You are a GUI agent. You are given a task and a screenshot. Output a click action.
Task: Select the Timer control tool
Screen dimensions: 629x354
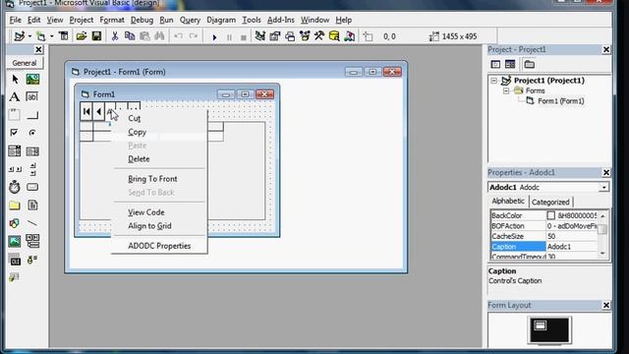click(x=15, y=187)
